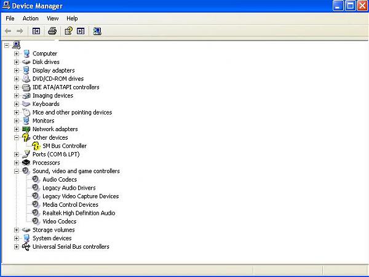Expand DVD/CD-ROM drives category
The height and width of the screenshot is (277, 369).
(x=16, y=79)
